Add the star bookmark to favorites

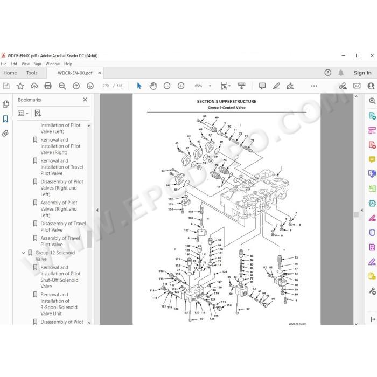pyautogui.click(x=20, y=86)
